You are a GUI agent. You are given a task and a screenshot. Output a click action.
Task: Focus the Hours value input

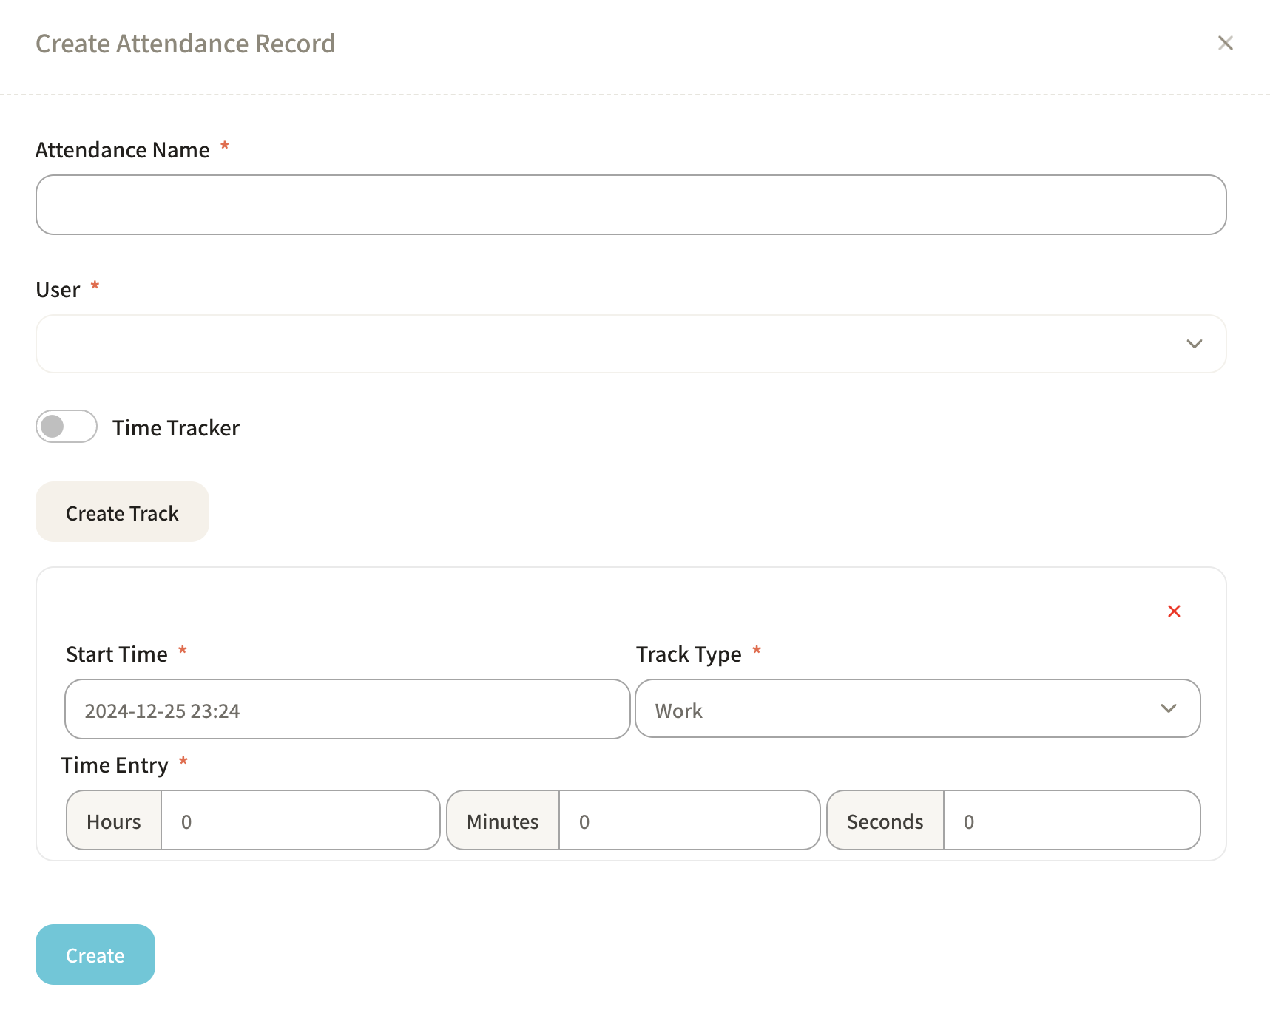point(300,821)
